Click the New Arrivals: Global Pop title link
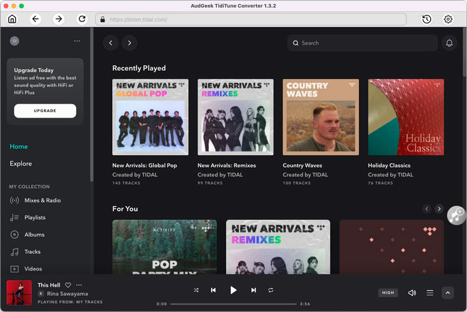Screen dimensions: 467x312 145,165
